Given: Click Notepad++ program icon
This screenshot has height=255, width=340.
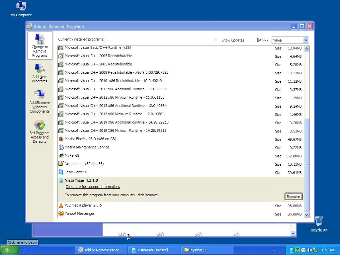Looking at the screenshot, I should (x=61, y=164).
